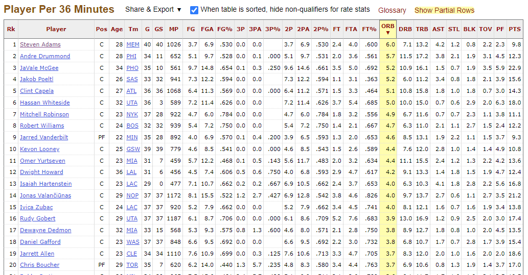The height and width of the screenshot is (275, 528).
Task: Click Show Partial Rows
Action: 444,10
